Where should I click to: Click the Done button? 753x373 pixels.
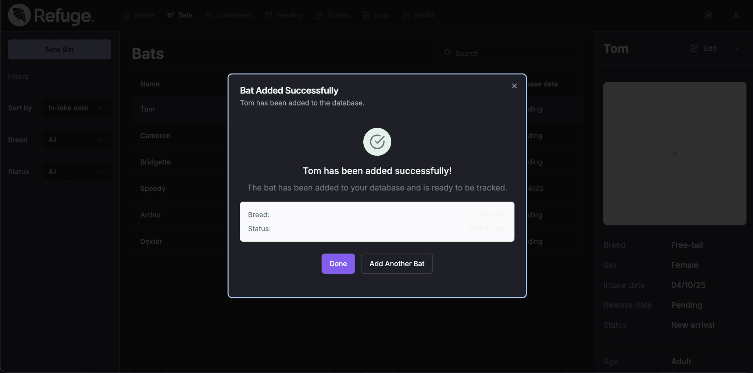(x=338, y=263)
